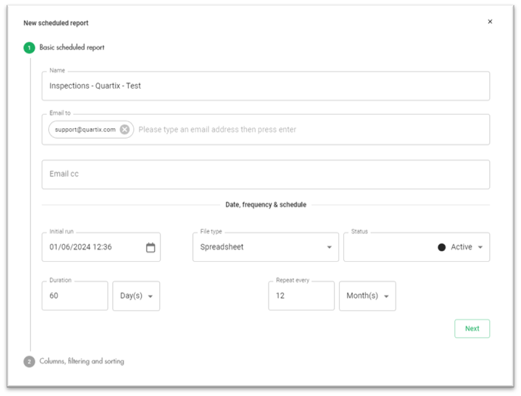Image resolution: width=521 pixels, height=396 pixels.
Task: Select the Basic scheduled report step
Action: coord(72,47)
